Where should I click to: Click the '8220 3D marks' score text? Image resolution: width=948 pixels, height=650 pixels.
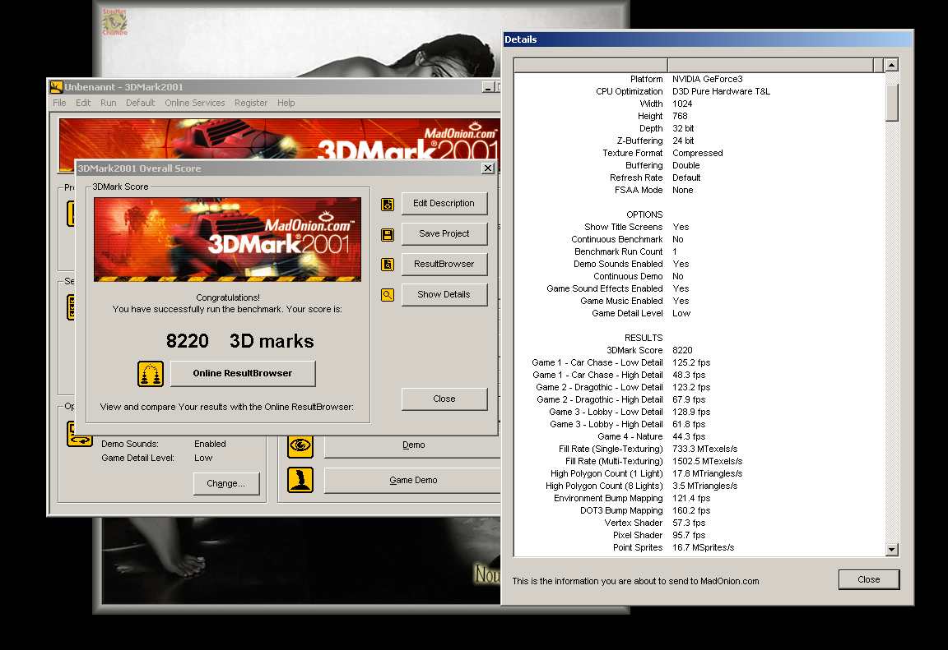coord(240,341)
